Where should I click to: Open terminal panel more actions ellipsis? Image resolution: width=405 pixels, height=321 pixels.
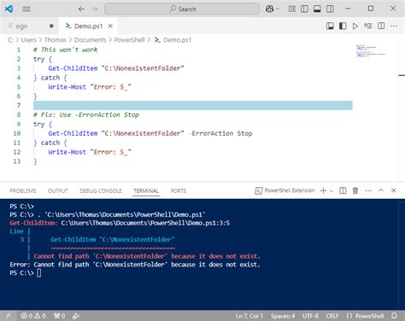coord(368,190)
